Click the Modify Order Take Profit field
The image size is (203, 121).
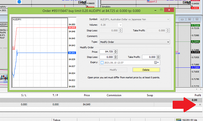tap(149, 57)
